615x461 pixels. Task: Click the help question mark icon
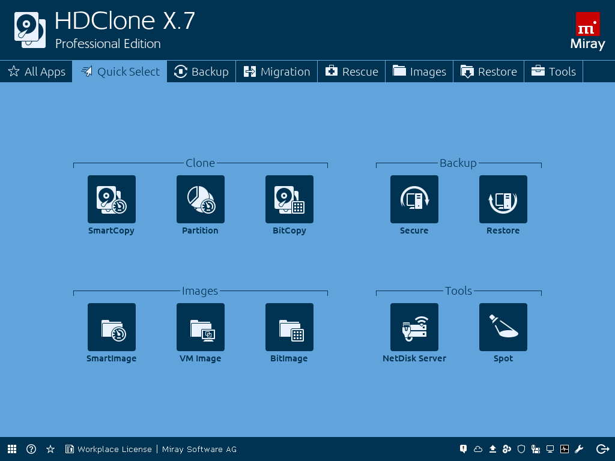tap(31, 449)
